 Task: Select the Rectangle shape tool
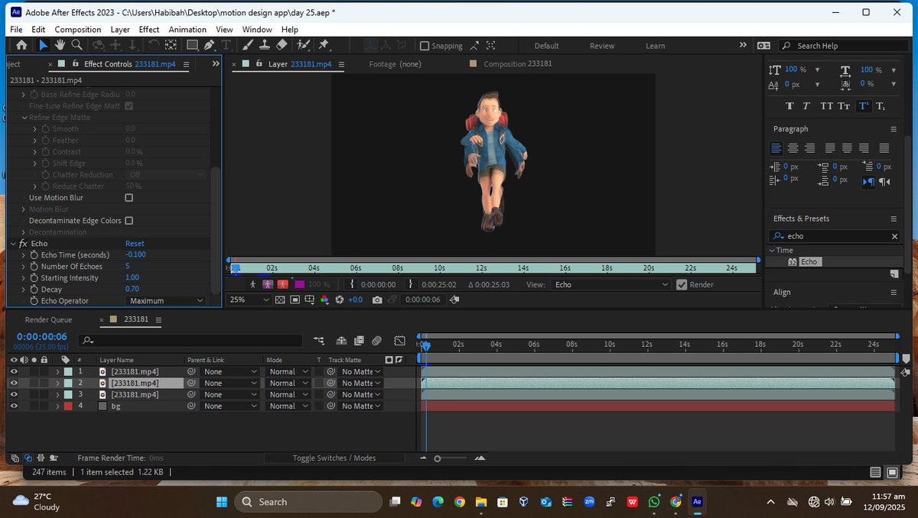192,45
